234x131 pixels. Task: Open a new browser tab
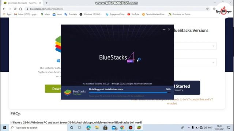(x=46, y=3)
